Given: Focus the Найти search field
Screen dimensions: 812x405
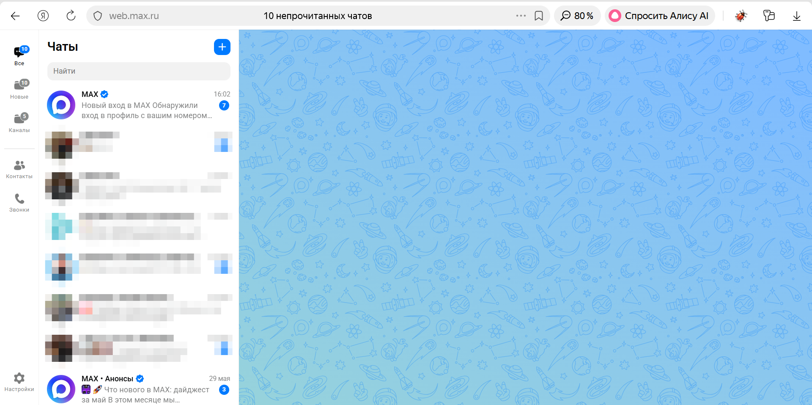Looking at the screenshot, I should 139,71.
